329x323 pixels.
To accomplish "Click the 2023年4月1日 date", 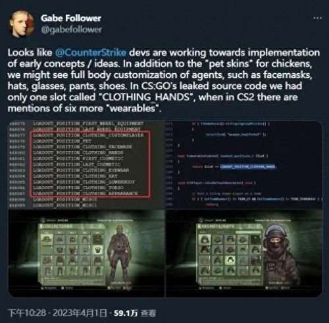I will 80,313.
